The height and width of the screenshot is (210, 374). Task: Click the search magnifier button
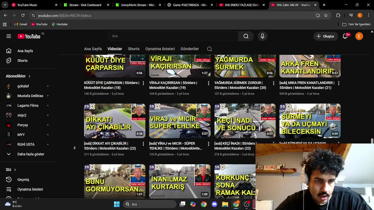pyautogui.click(x=246, y=36)
